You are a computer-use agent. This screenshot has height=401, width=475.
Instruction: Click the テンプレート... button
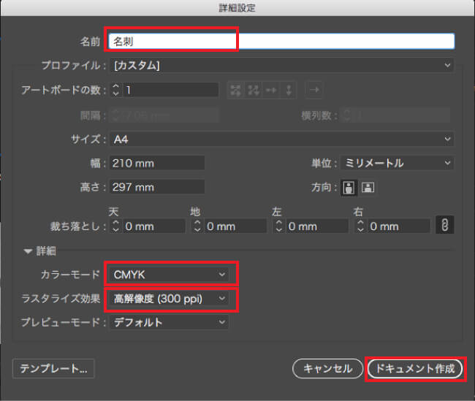pos(53,369)
